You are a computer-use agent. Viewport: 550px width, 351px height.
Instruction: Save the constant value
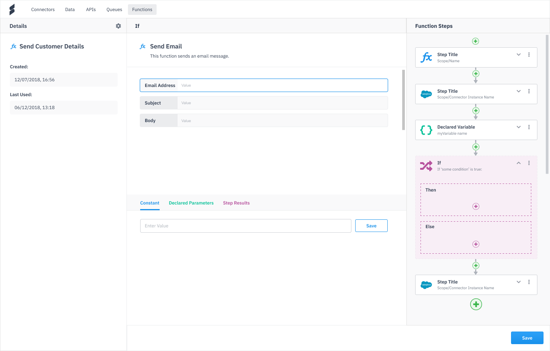click(x=371, y=225)
